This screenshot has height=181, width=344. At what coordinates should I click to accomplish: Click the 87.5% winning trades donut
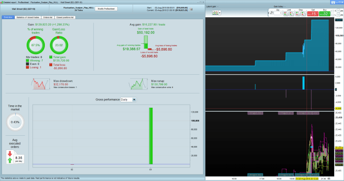pos(35,45)
